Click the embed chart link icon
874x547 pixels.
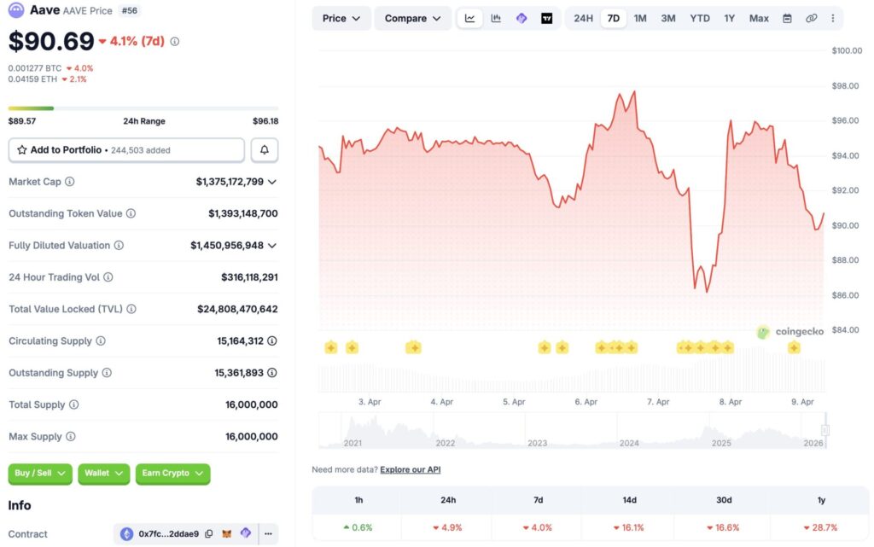[x=812, y=18]
